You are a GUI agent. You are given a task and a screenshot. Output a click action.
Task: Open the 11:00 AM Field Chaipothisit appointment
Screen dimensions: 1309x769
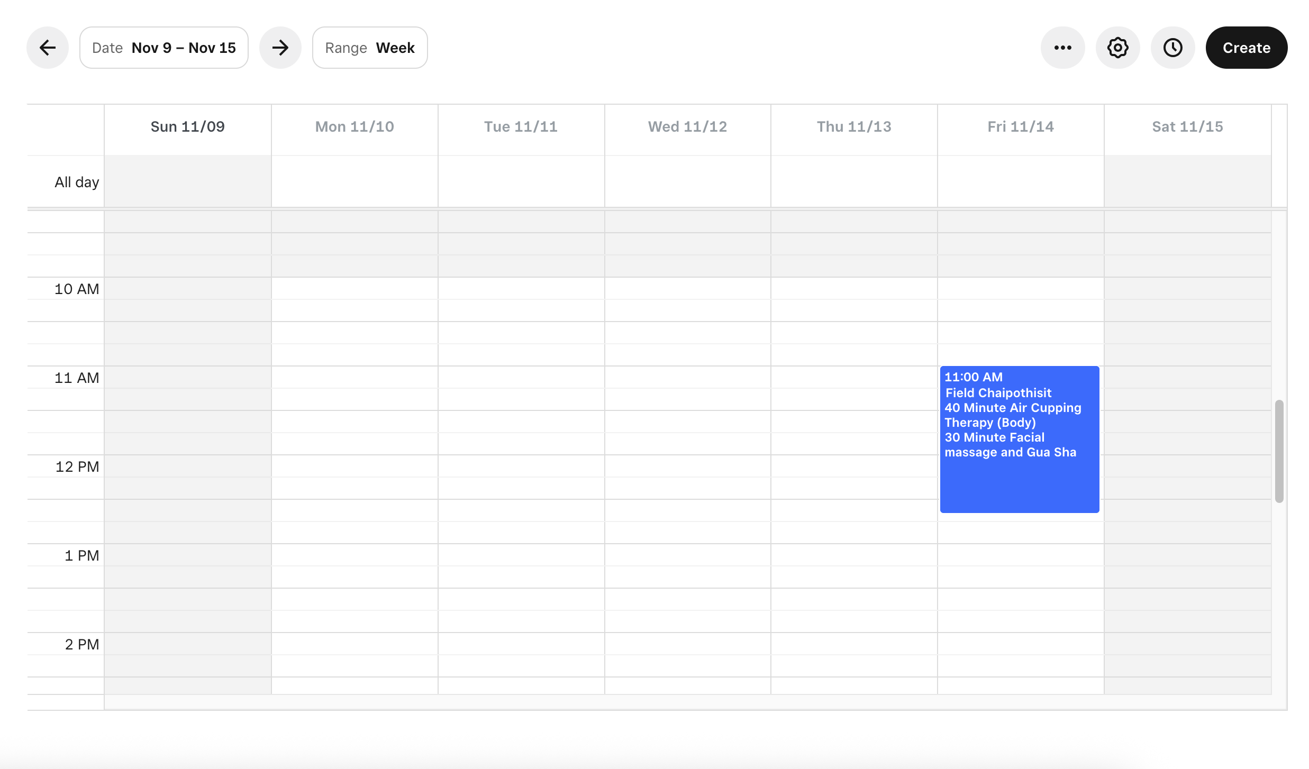(x=1019, y=439)
